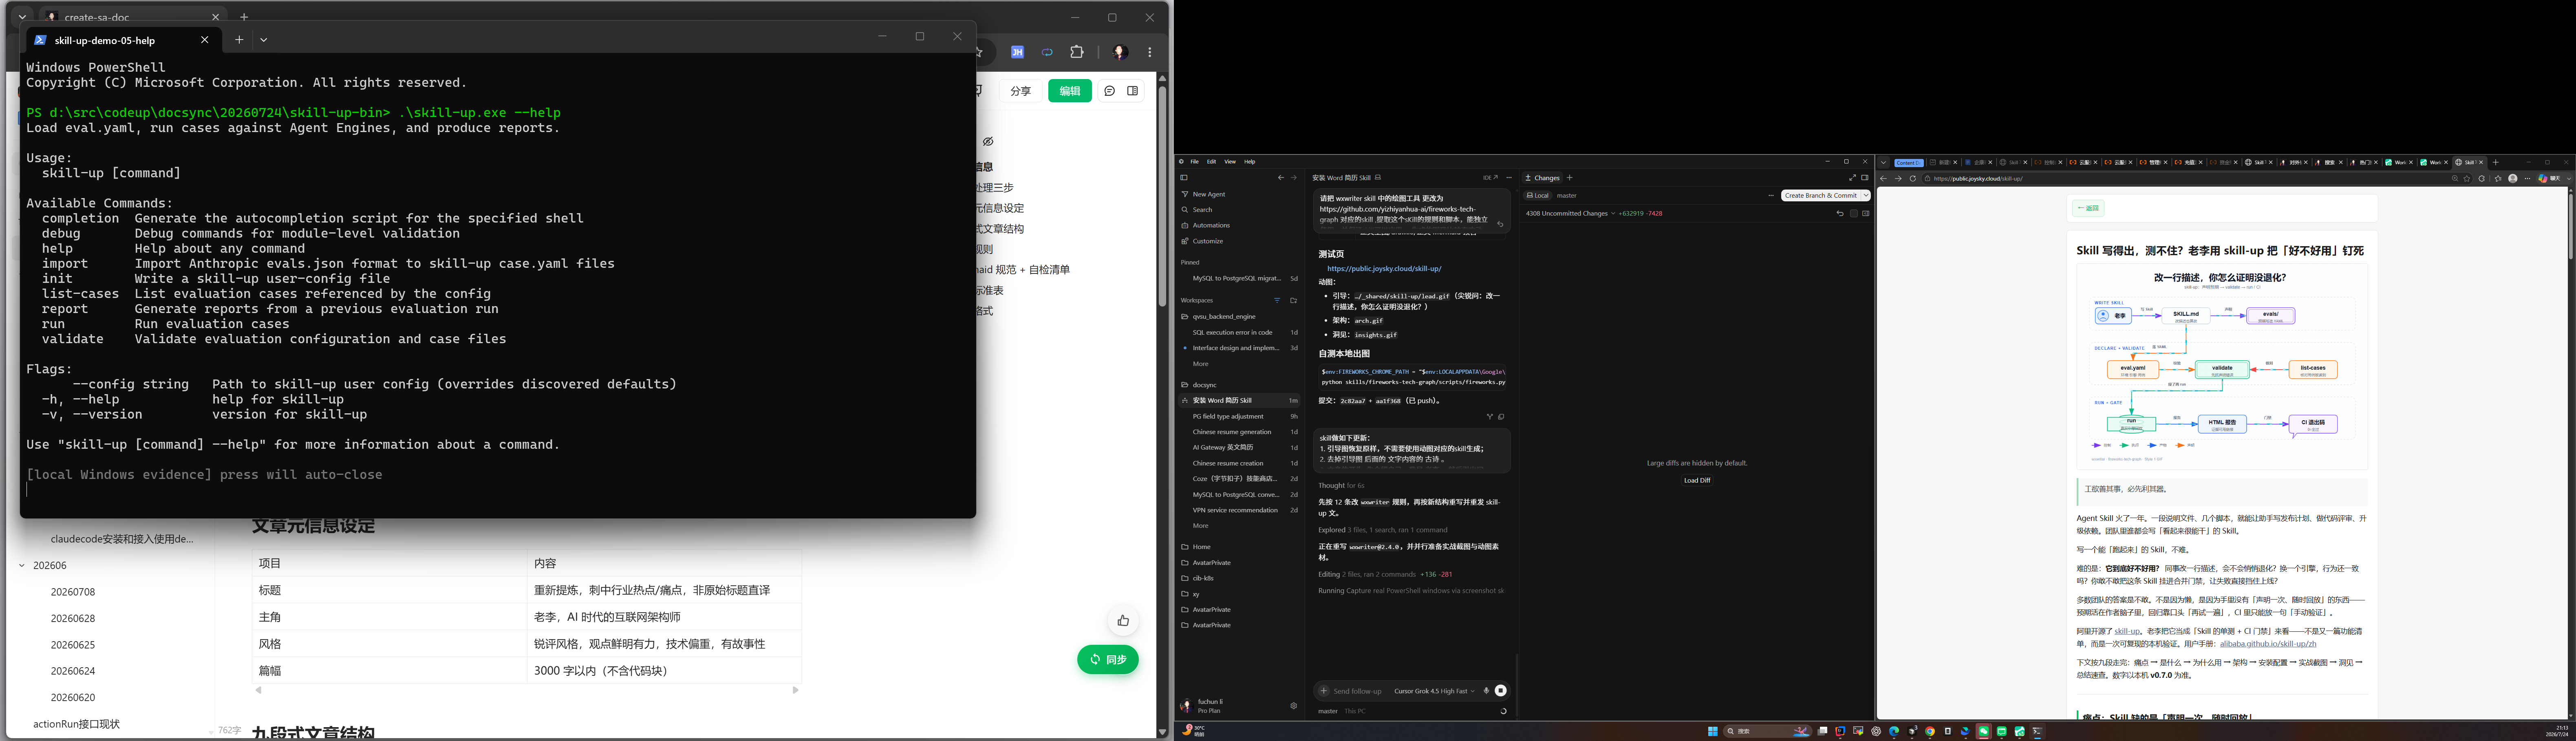
Task: Click browser reload icon in Edge window
Action: [x=1913, y=179]
